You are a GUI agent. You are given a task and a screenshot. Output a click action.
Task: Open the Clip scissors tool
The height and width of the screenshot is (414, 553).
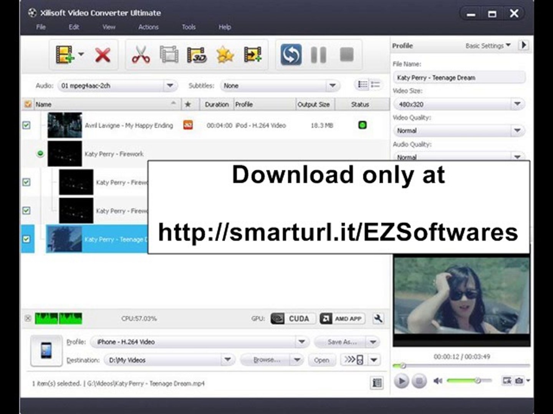pyautogui.click(x=141, y=54)
